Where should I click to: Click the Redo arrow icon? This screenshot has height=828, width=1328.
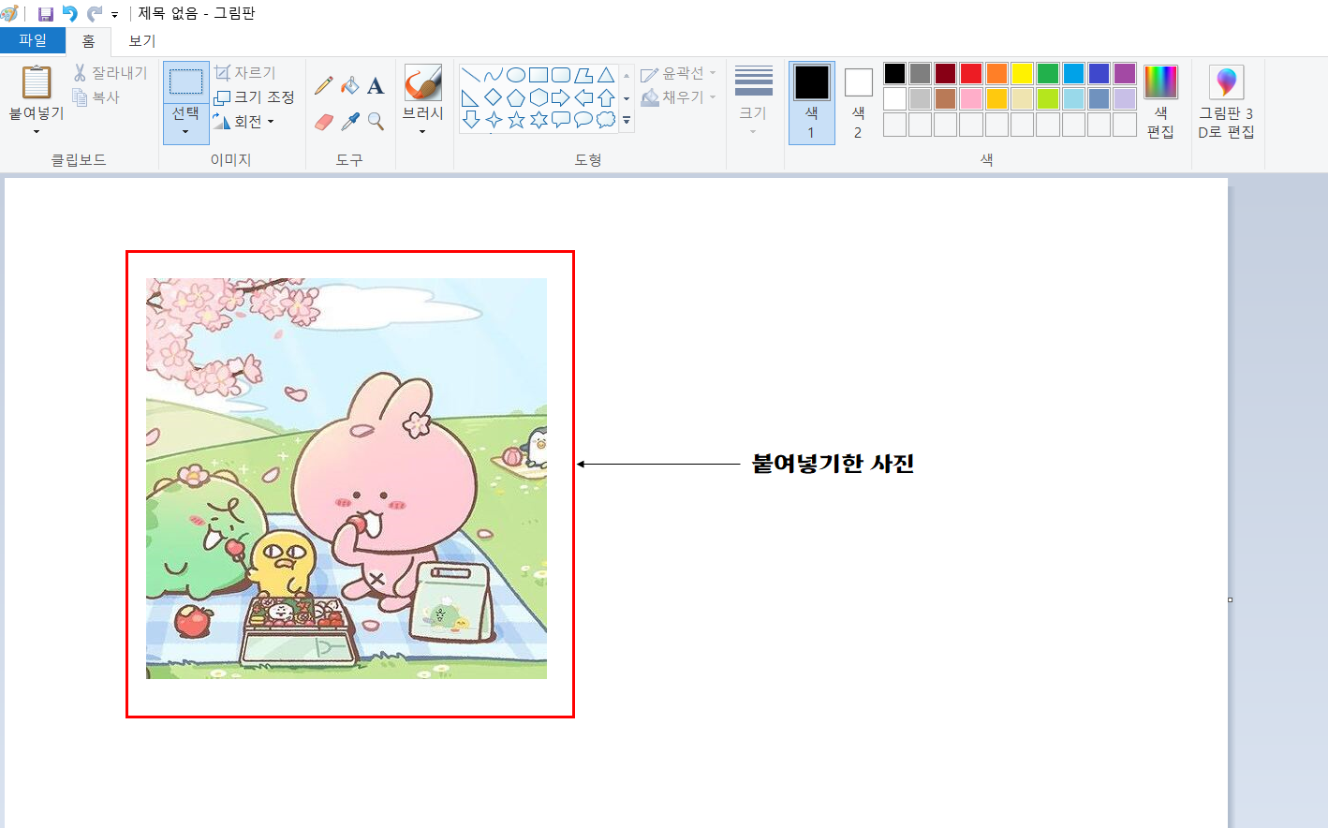click(x=95, y=14)
